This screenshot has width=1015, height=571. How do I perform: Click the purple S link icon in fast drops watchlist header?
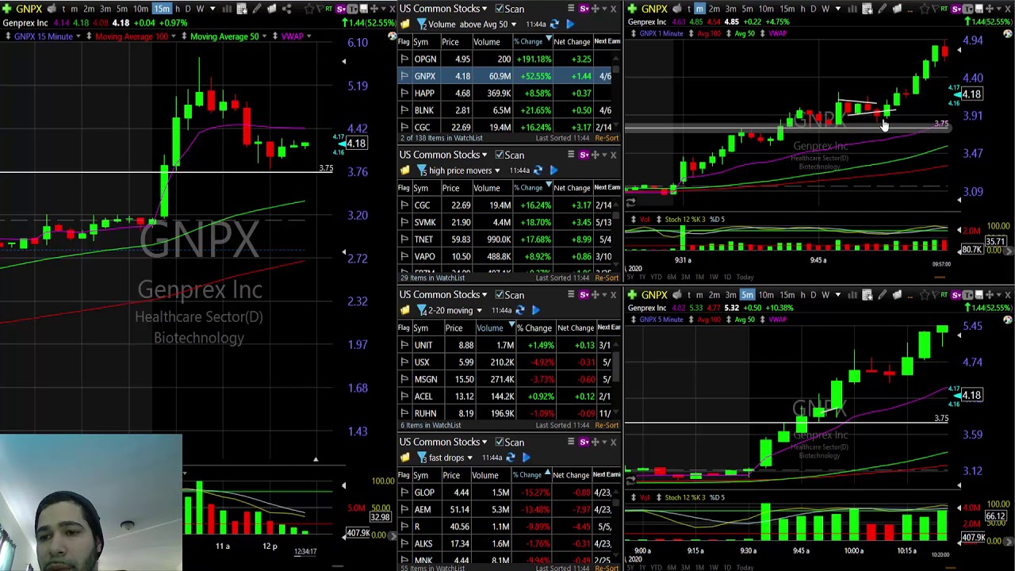pos(584,442)
